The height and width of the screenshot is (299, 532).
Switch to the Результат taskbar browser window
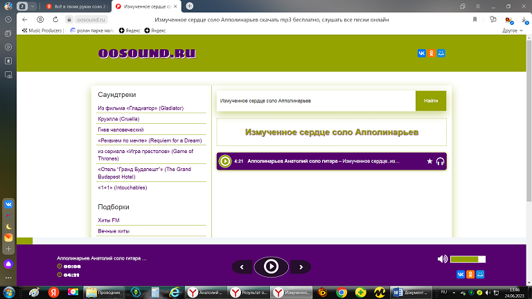click(249, 292)
